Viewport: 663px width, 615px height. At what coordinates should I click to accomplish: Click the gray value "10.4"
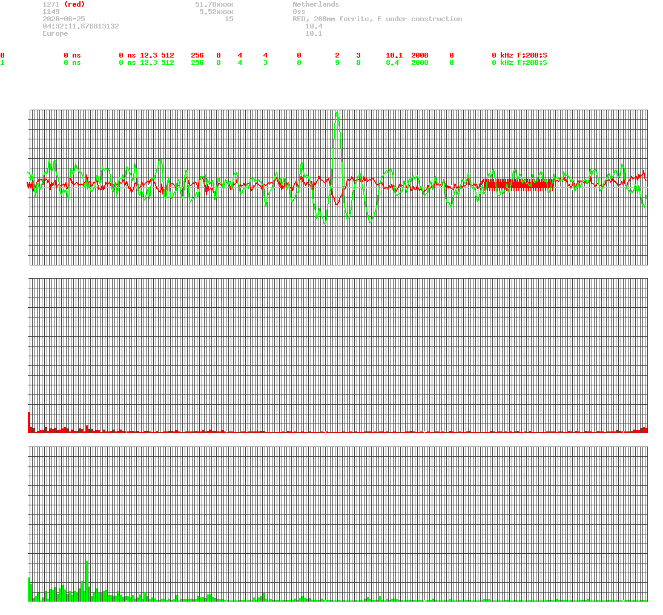click(314, 26)
